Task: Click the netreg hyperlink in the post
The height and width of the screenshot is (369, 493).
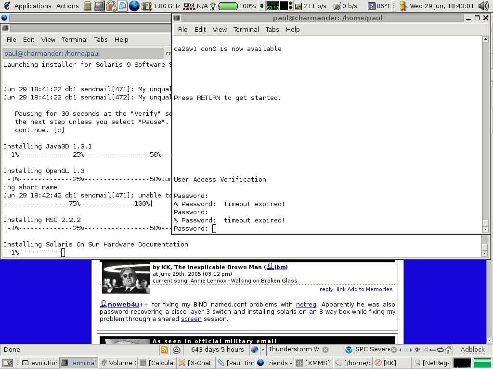Action: [306, 304]
